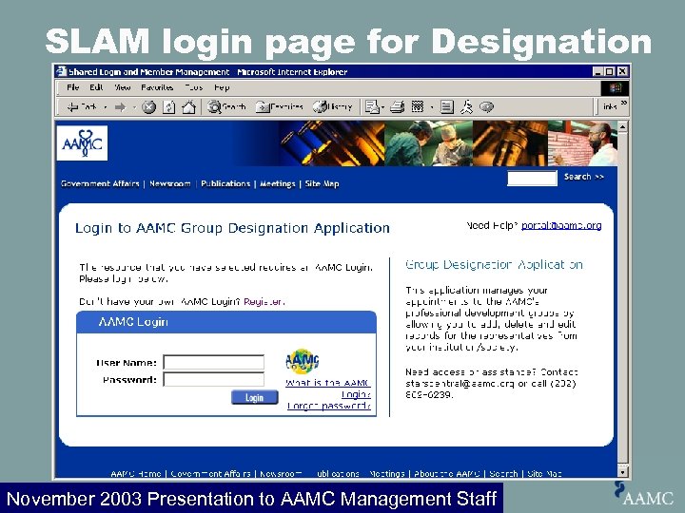Open the Favorites toolbar button
The height and width of the screenshot is (513, 685).
pyautogui.click(x=279, y=106)
